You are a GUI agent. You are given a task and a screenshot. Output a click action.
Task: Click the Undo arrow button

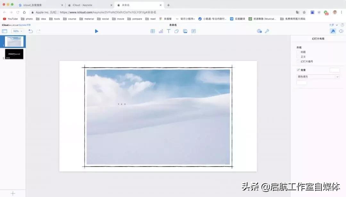pos(31,31)
